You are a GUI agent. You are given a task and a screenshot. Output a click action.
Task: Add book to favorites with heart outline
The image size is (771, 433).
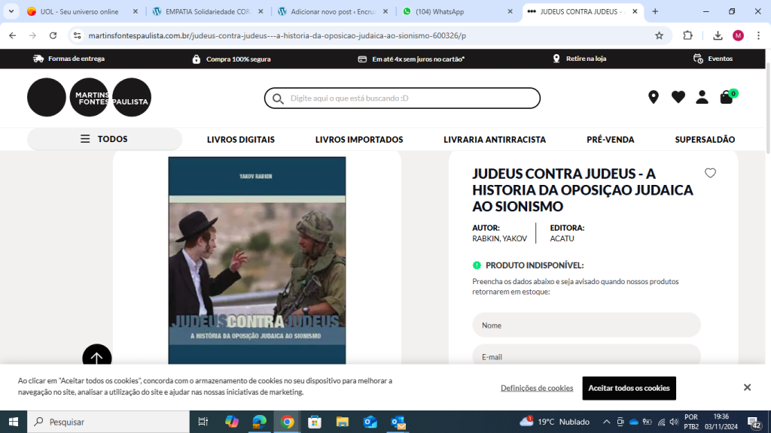[x=710, y=173]
